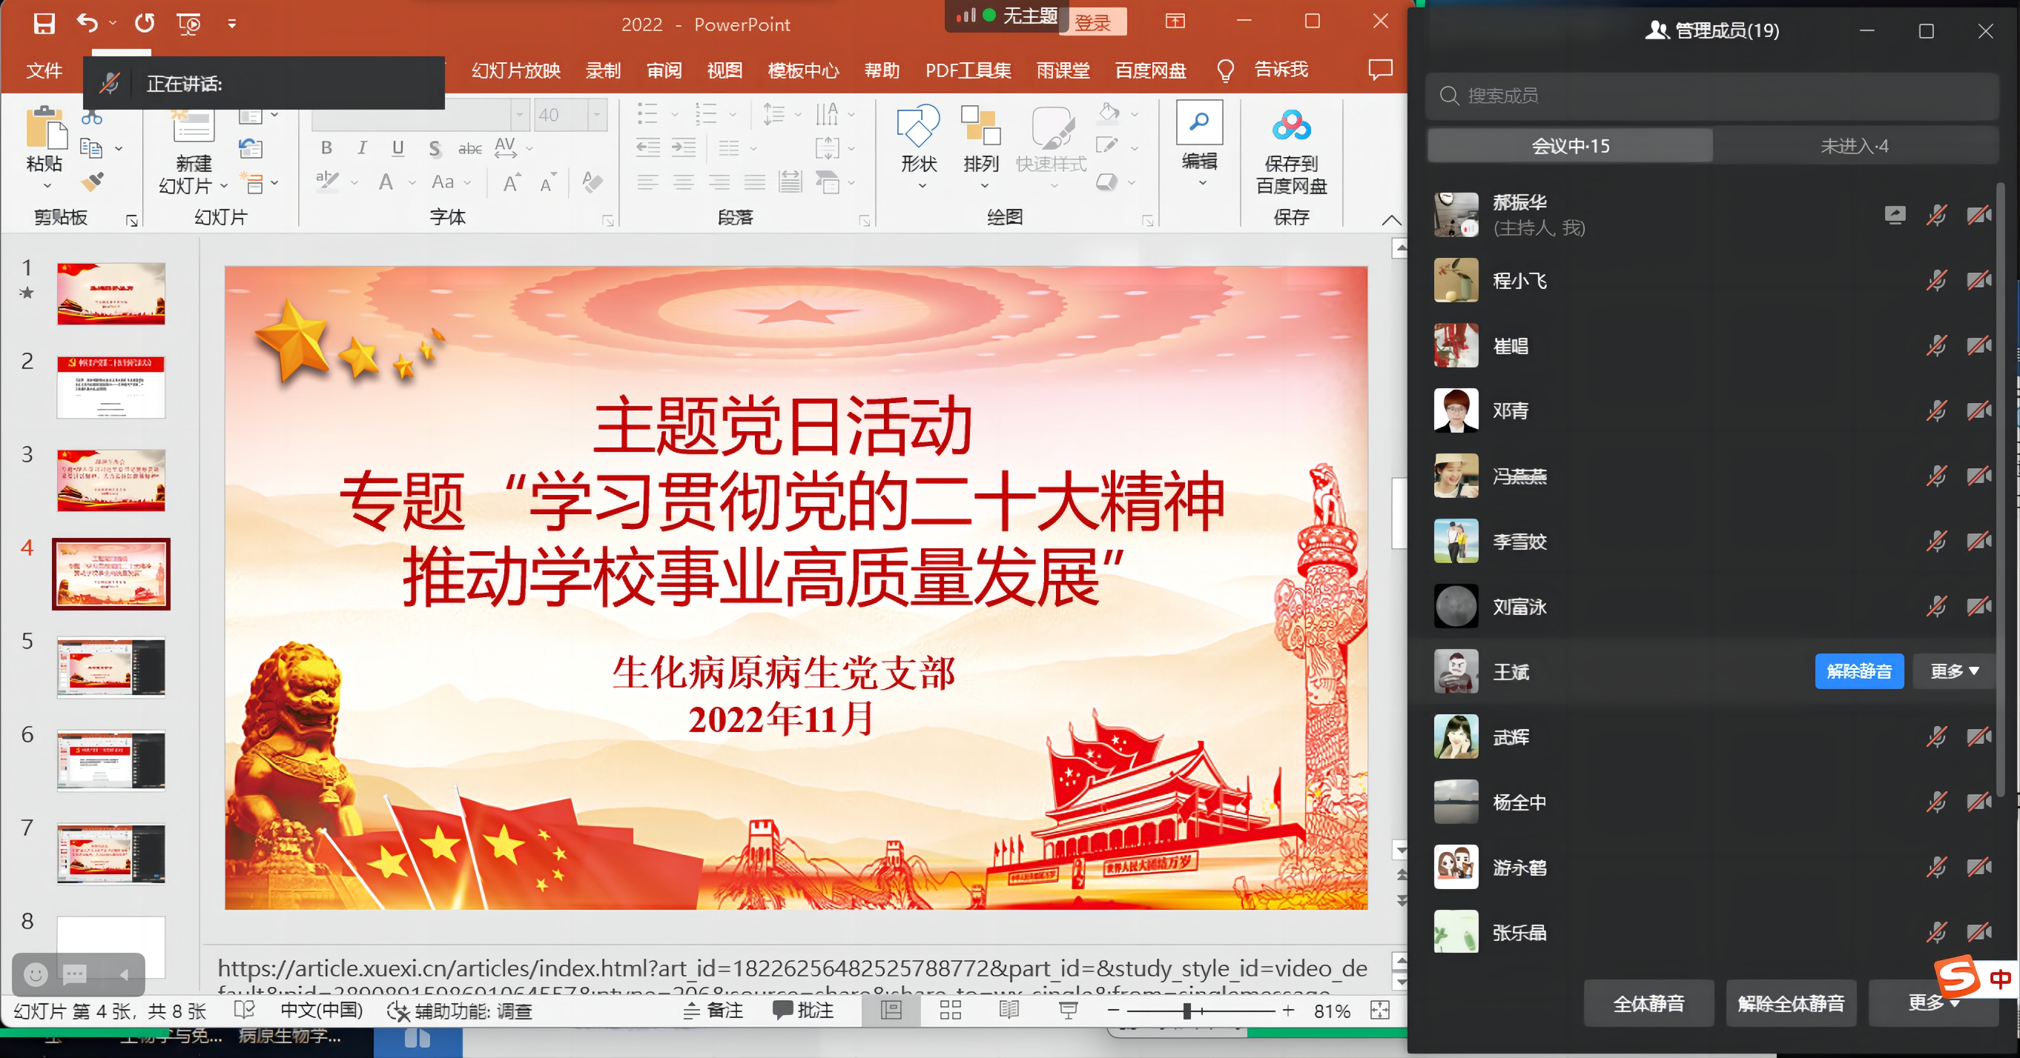2020x1058 pixels.
Task: Switch to slide sorter view icon
Action: coord(951,1011)
